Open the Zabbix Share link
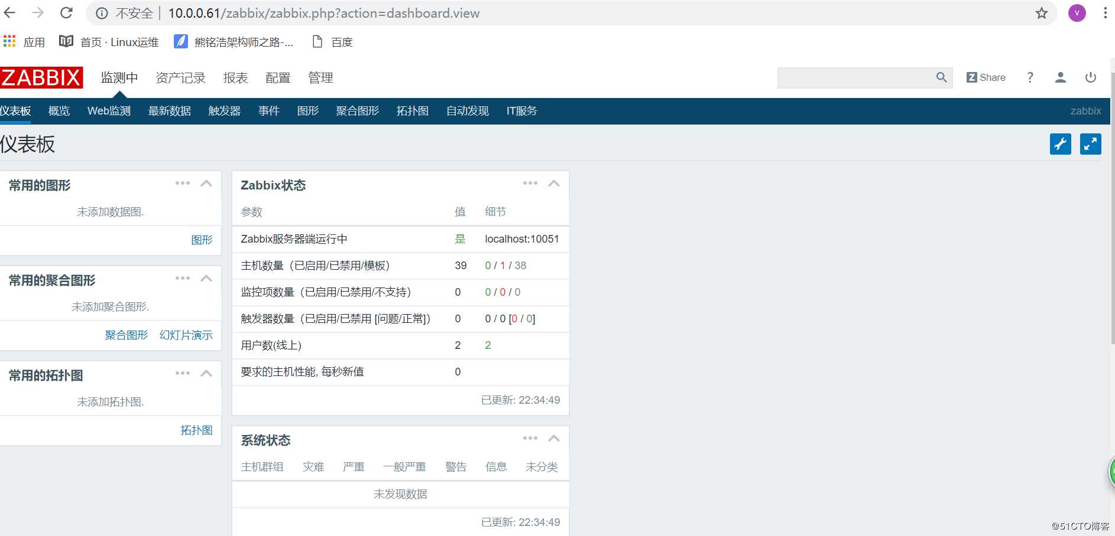 point(986,77)
